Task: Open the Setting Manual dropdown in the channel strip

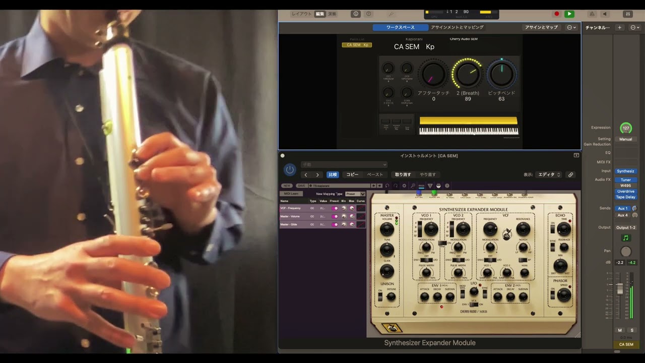Action: tap(626, 139)
